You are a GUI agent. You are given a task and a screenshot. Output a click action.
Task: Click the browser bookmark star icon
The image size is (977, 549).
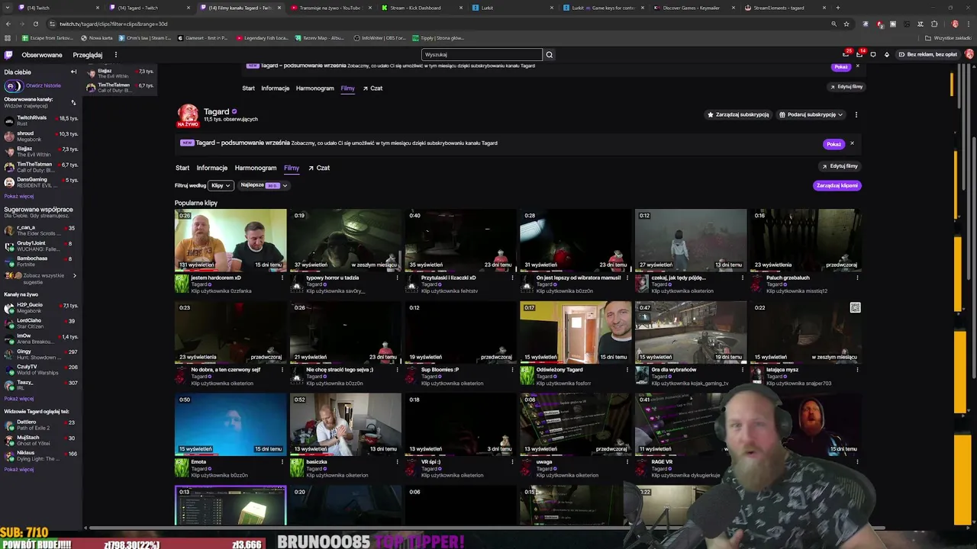(x=846, y=24)
